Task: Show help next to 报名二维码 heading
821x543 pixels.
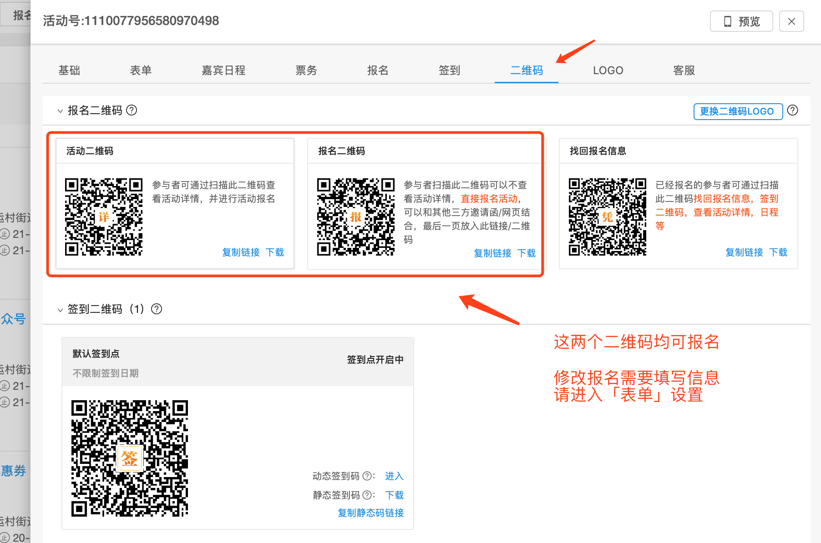Action: 132,111
